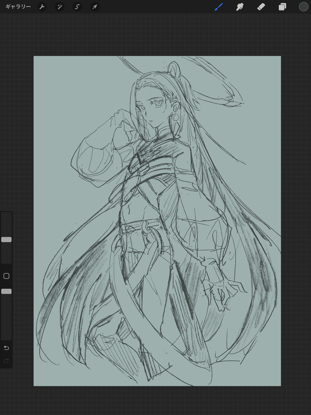Select the Brush tool

[x=219, y=7]
